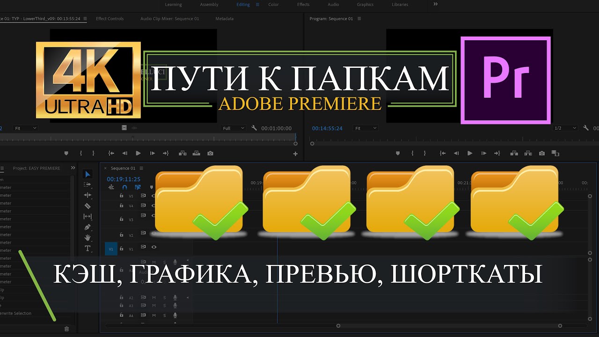Open Program monitor 1/2 resolution dropdown
Image resolution: width=599 pixels, height=337 pixels.
click(564, 128)
